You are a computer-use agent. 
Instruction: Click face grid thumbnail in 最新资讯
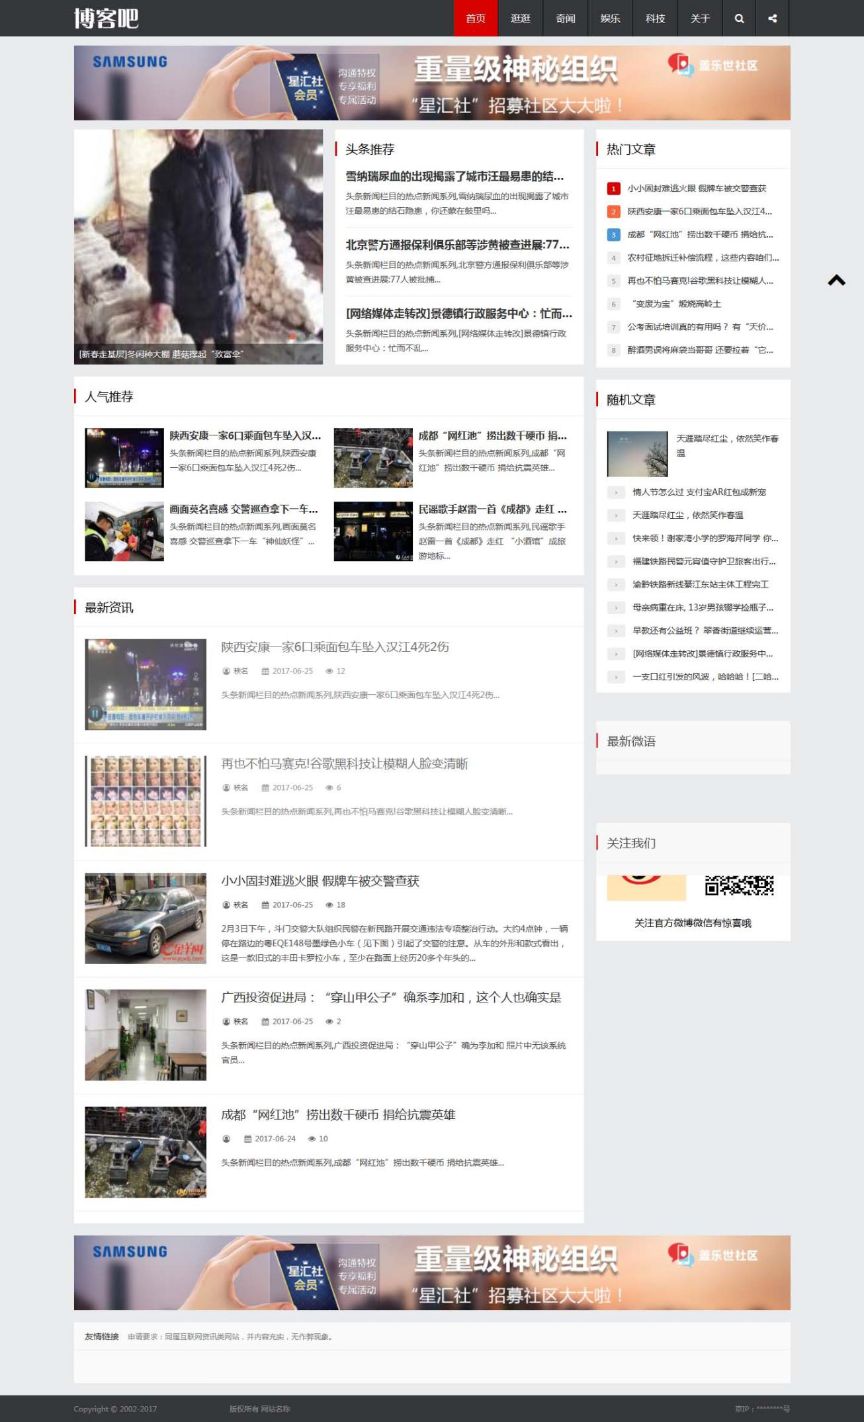[146, 801]
